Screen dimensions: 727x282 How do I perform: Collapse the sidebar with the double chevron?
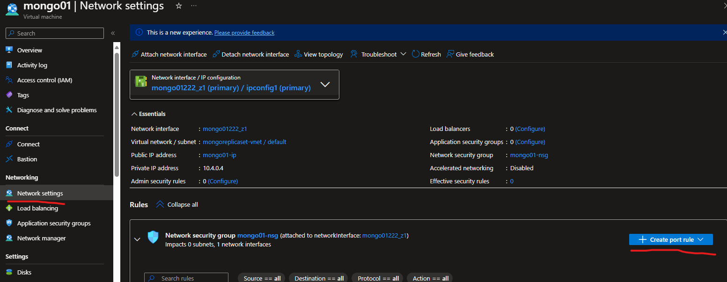[x=113, y=33]
